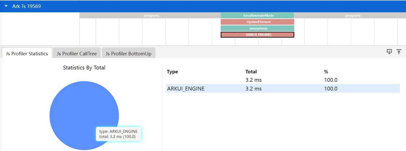
Task: Click the right (program) gray block
Action: click(352, 15)
